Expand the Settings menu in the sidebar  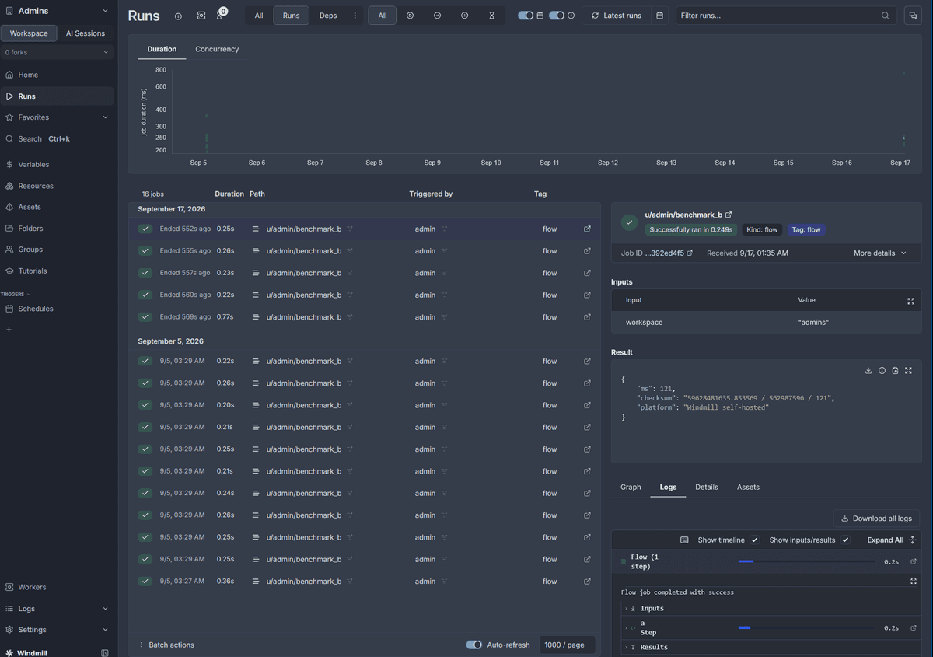coord(57,630)
